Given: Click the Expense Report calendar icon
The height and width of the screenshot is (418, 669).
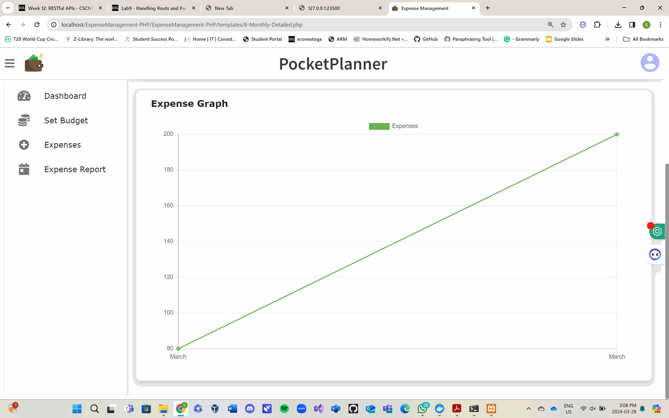Looking at the screenshot, I should pyautogui.click(x=24, y=169).
